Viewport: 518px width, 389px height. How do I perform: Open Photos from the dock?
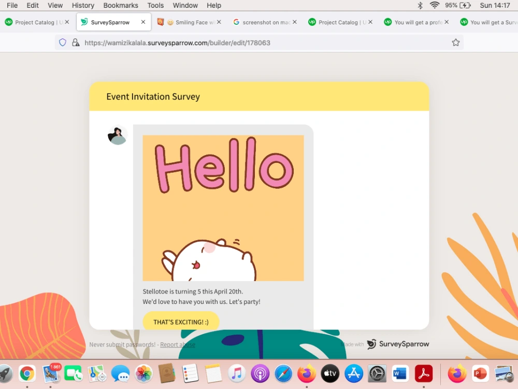coord(143,374)
